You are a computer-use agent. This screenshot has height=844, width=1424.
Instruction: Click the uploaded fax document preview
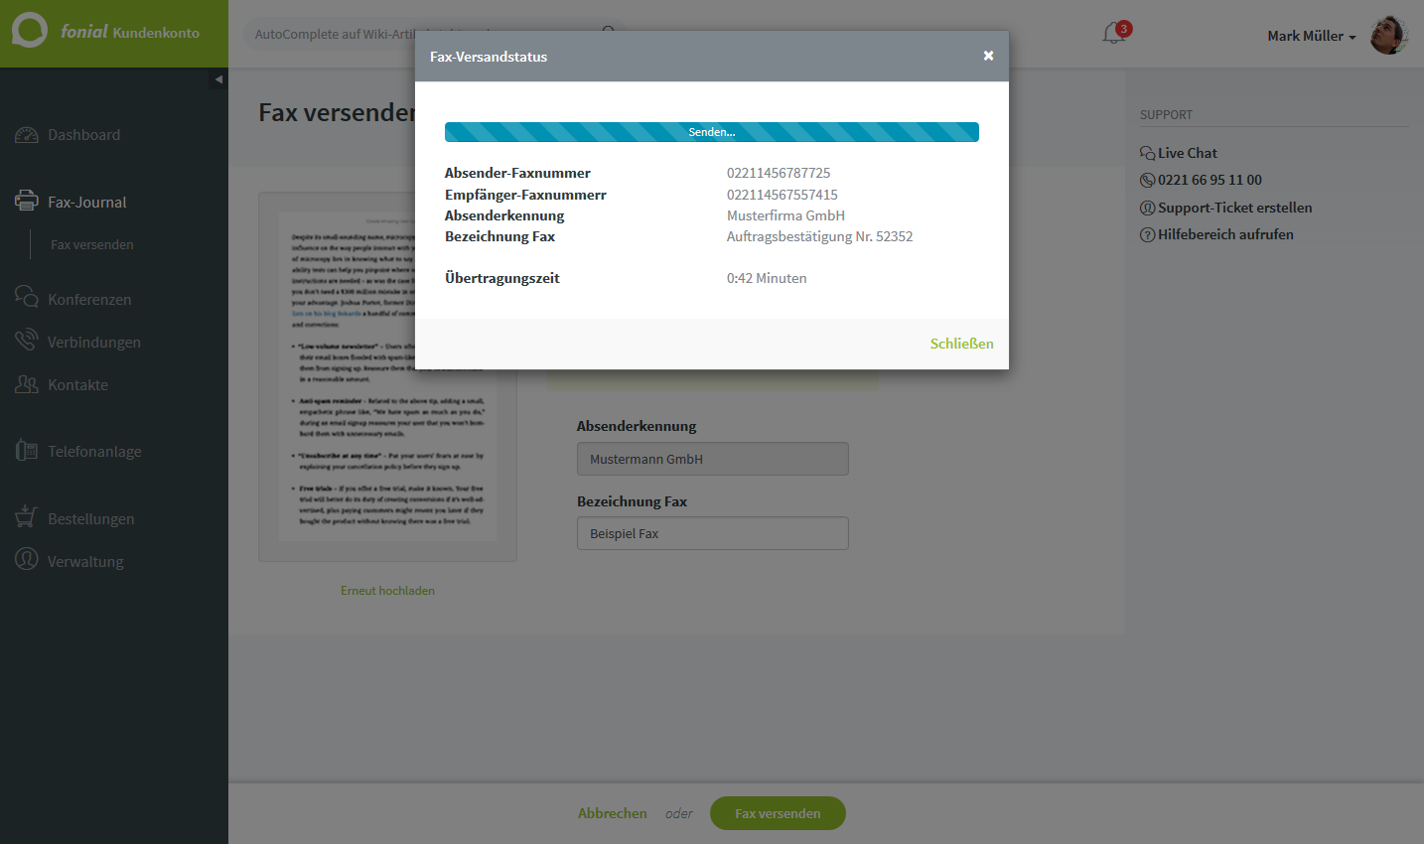click(387, 377)
